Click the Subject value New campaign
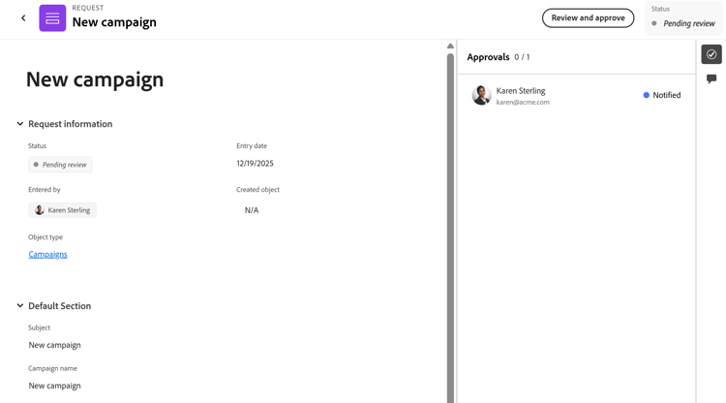Viewport: 726px width, 403px height. [x=54, y=345]
